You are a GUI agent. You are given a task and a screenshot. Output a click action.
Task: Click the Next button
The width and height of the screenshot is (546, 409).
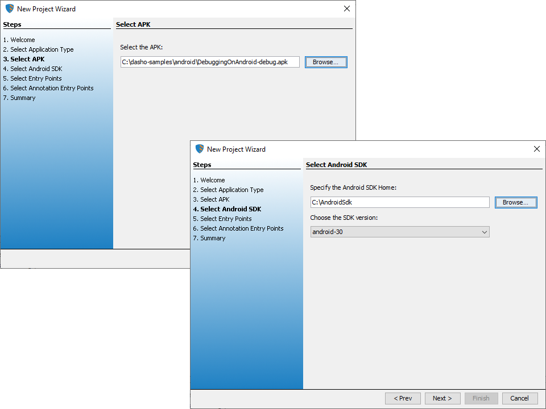pyautogui.click(x=442, y=399)
